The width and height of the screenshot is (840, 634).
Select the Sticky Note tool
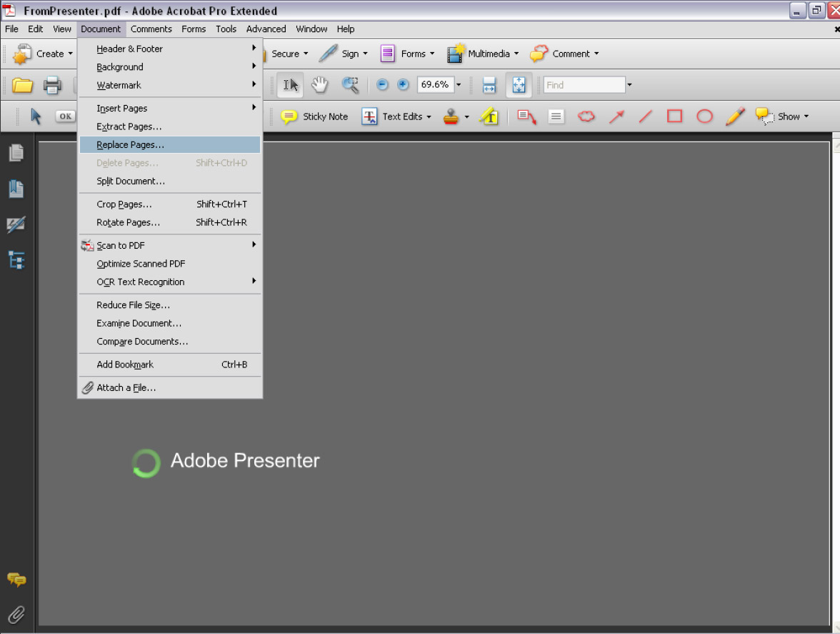click(x=314, y=117)
